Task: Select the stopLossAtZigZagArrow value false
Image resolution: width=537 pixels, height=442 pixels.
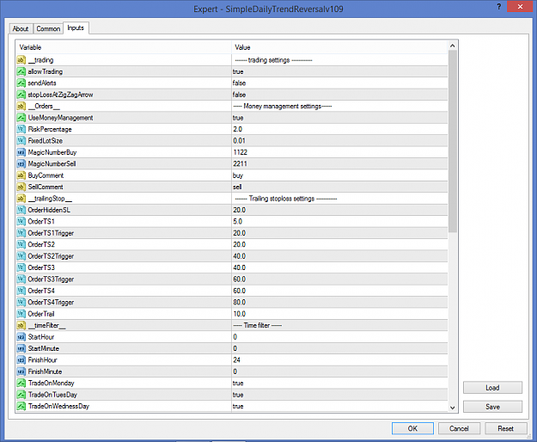Action: click(x=239, y=95)
